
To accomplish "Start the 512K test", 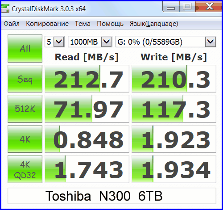I will [25, 109].
